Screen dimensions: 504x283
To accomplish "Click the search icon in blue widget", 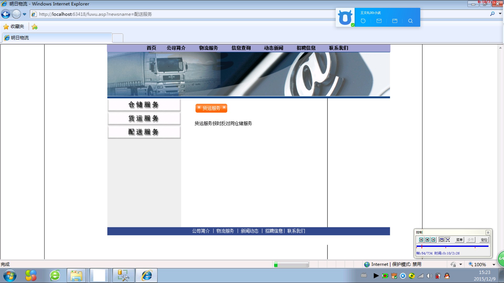I will tap(410, 21).
